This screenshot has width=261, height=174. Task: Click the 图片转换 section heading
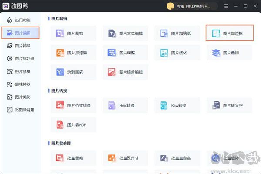pyautogui.click(x=59, y=91)
